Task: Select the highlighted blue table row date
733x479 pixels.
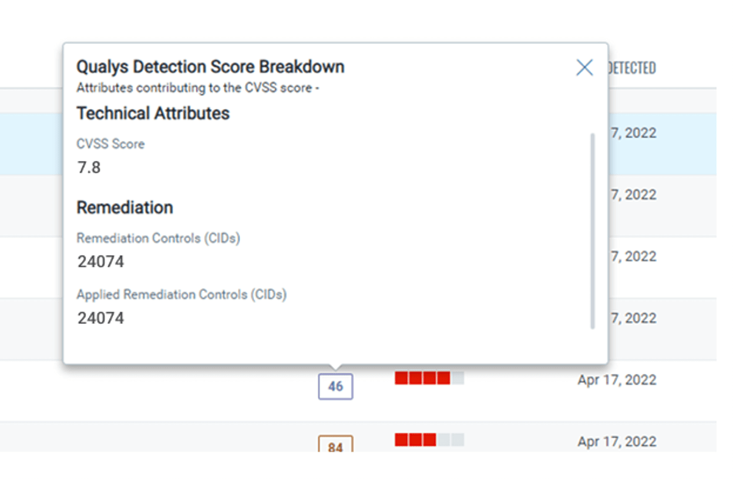Action: 633,133
